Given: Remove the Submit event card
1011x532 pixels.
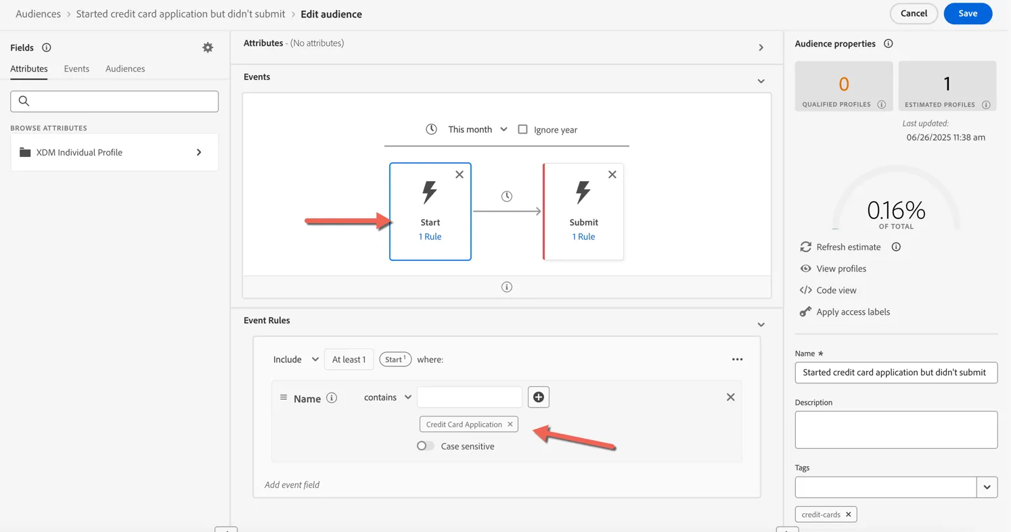Looking at the screenshot, I should [x=612, y=174].
